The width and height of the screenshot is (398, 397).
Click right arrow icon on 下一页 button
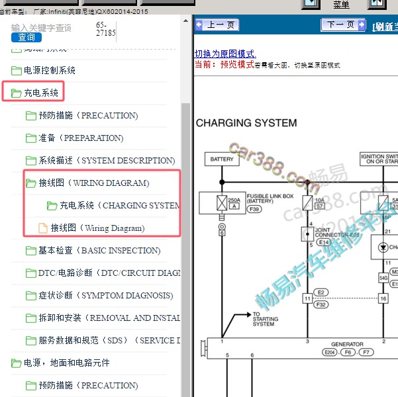(361, 25)
